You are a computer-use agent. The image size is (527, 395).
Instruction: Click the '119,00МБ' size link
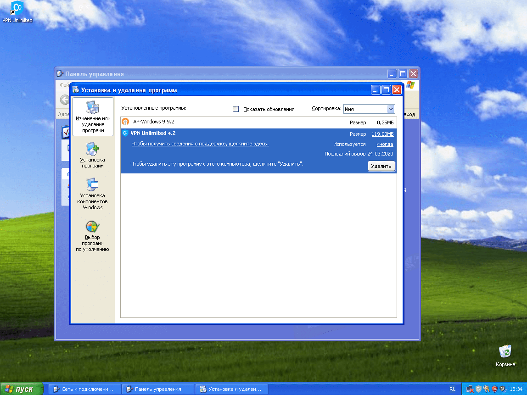pyautogui.click(x=382, y=134)
